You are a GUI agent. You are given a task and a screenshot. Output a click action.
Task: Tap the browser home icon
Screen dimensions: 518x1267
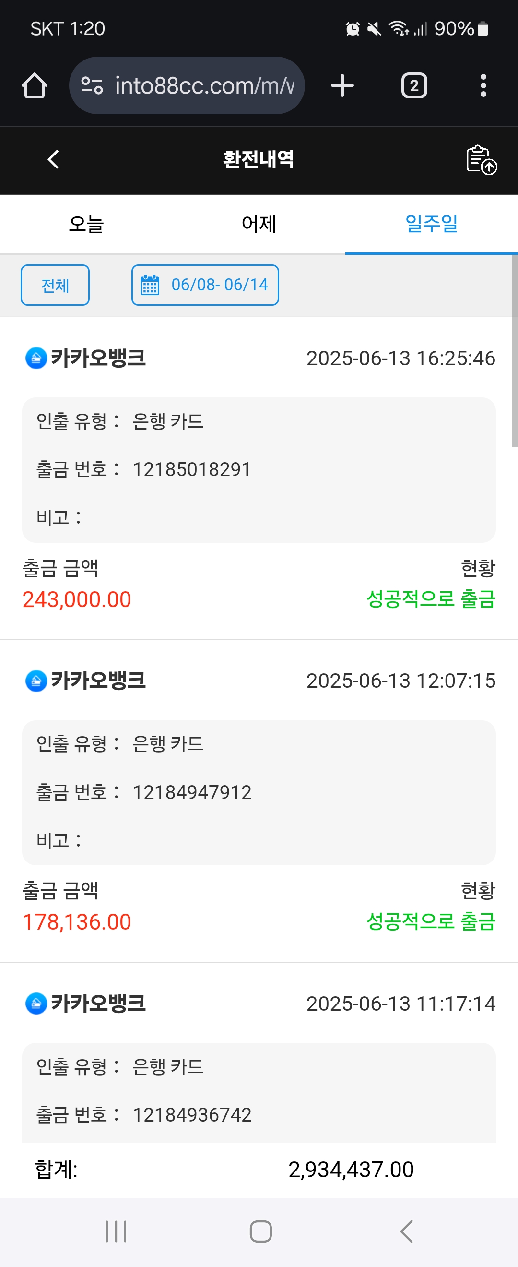pos(35,85)
